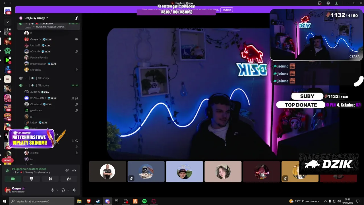Select participant tile with green-cap avatar

185,172
